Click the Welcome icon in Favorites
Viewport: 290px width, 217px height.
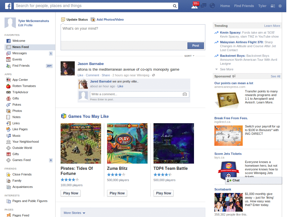pos(8,41)
